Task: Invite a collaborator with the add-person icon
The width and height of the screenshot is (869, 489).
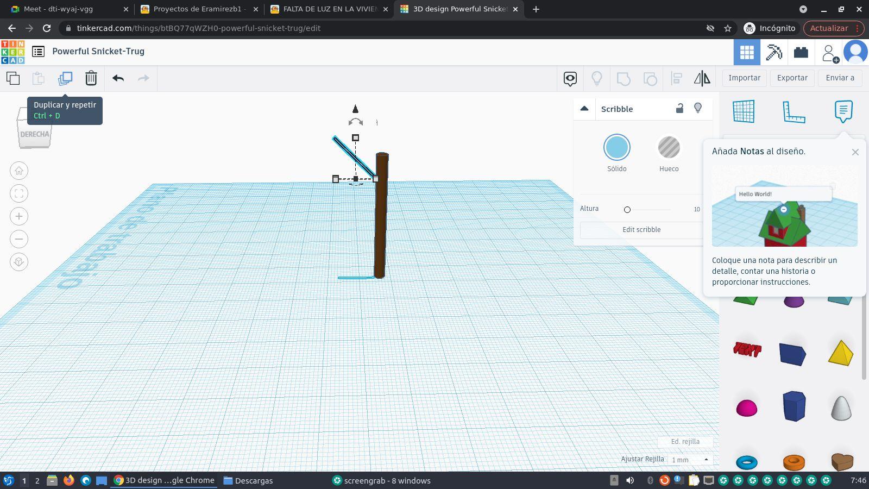Action: [x=829, y=53]
